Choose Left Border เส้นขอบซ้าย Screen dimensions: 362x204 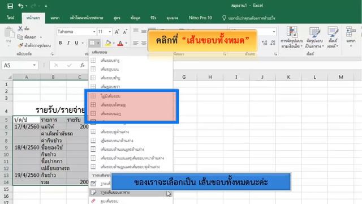(x=131, y=78)
